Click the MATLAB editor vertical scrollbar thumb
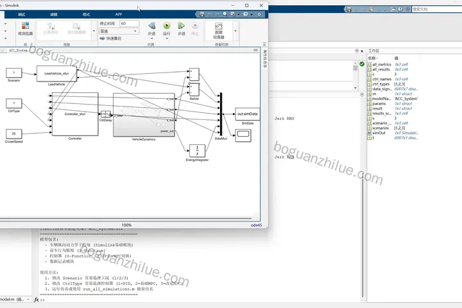 pyautogui.click(x=355, y=68)
